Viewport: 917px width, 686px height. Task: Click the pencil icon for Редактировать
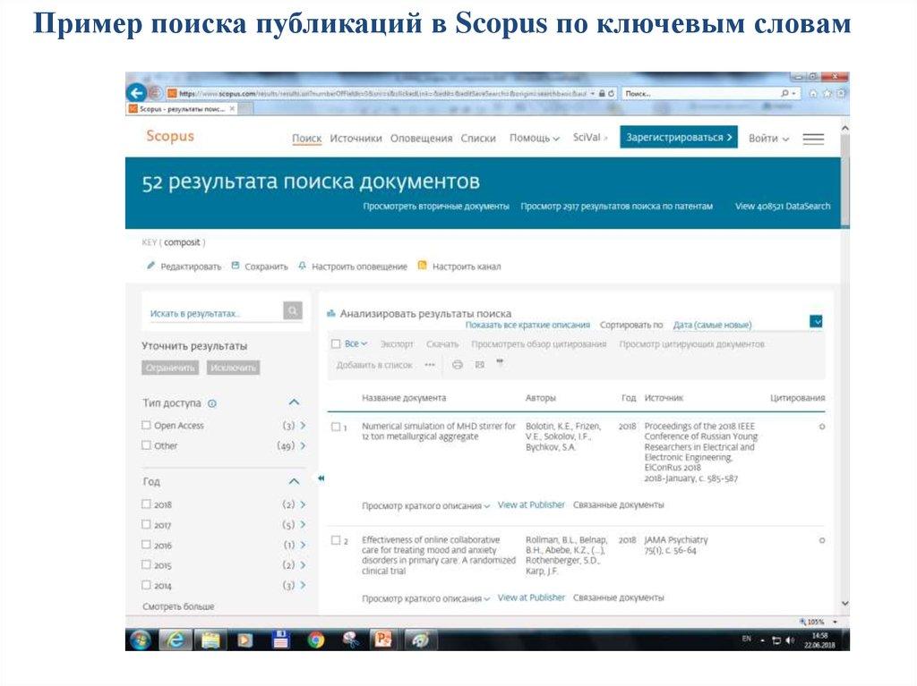point(151,266)
